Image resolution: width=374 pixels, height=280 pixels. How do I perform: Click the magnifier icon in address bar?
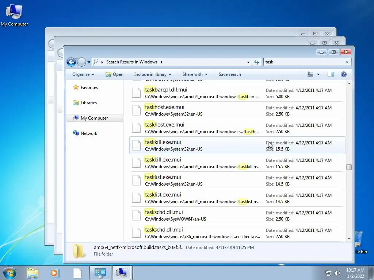tap(96, 62)
